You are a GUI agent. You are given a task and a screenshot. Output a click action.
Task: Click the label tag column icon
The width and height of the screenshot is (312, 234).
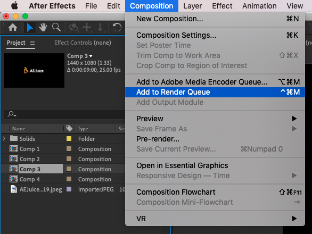69,128
